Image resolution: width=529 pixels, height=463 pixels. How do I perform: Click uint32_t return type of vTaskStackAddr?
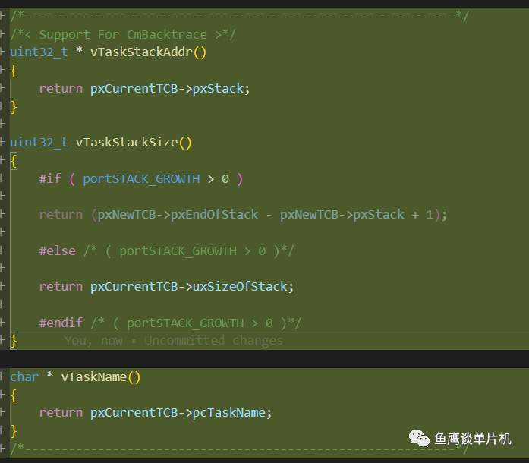[x=39, y=52]
